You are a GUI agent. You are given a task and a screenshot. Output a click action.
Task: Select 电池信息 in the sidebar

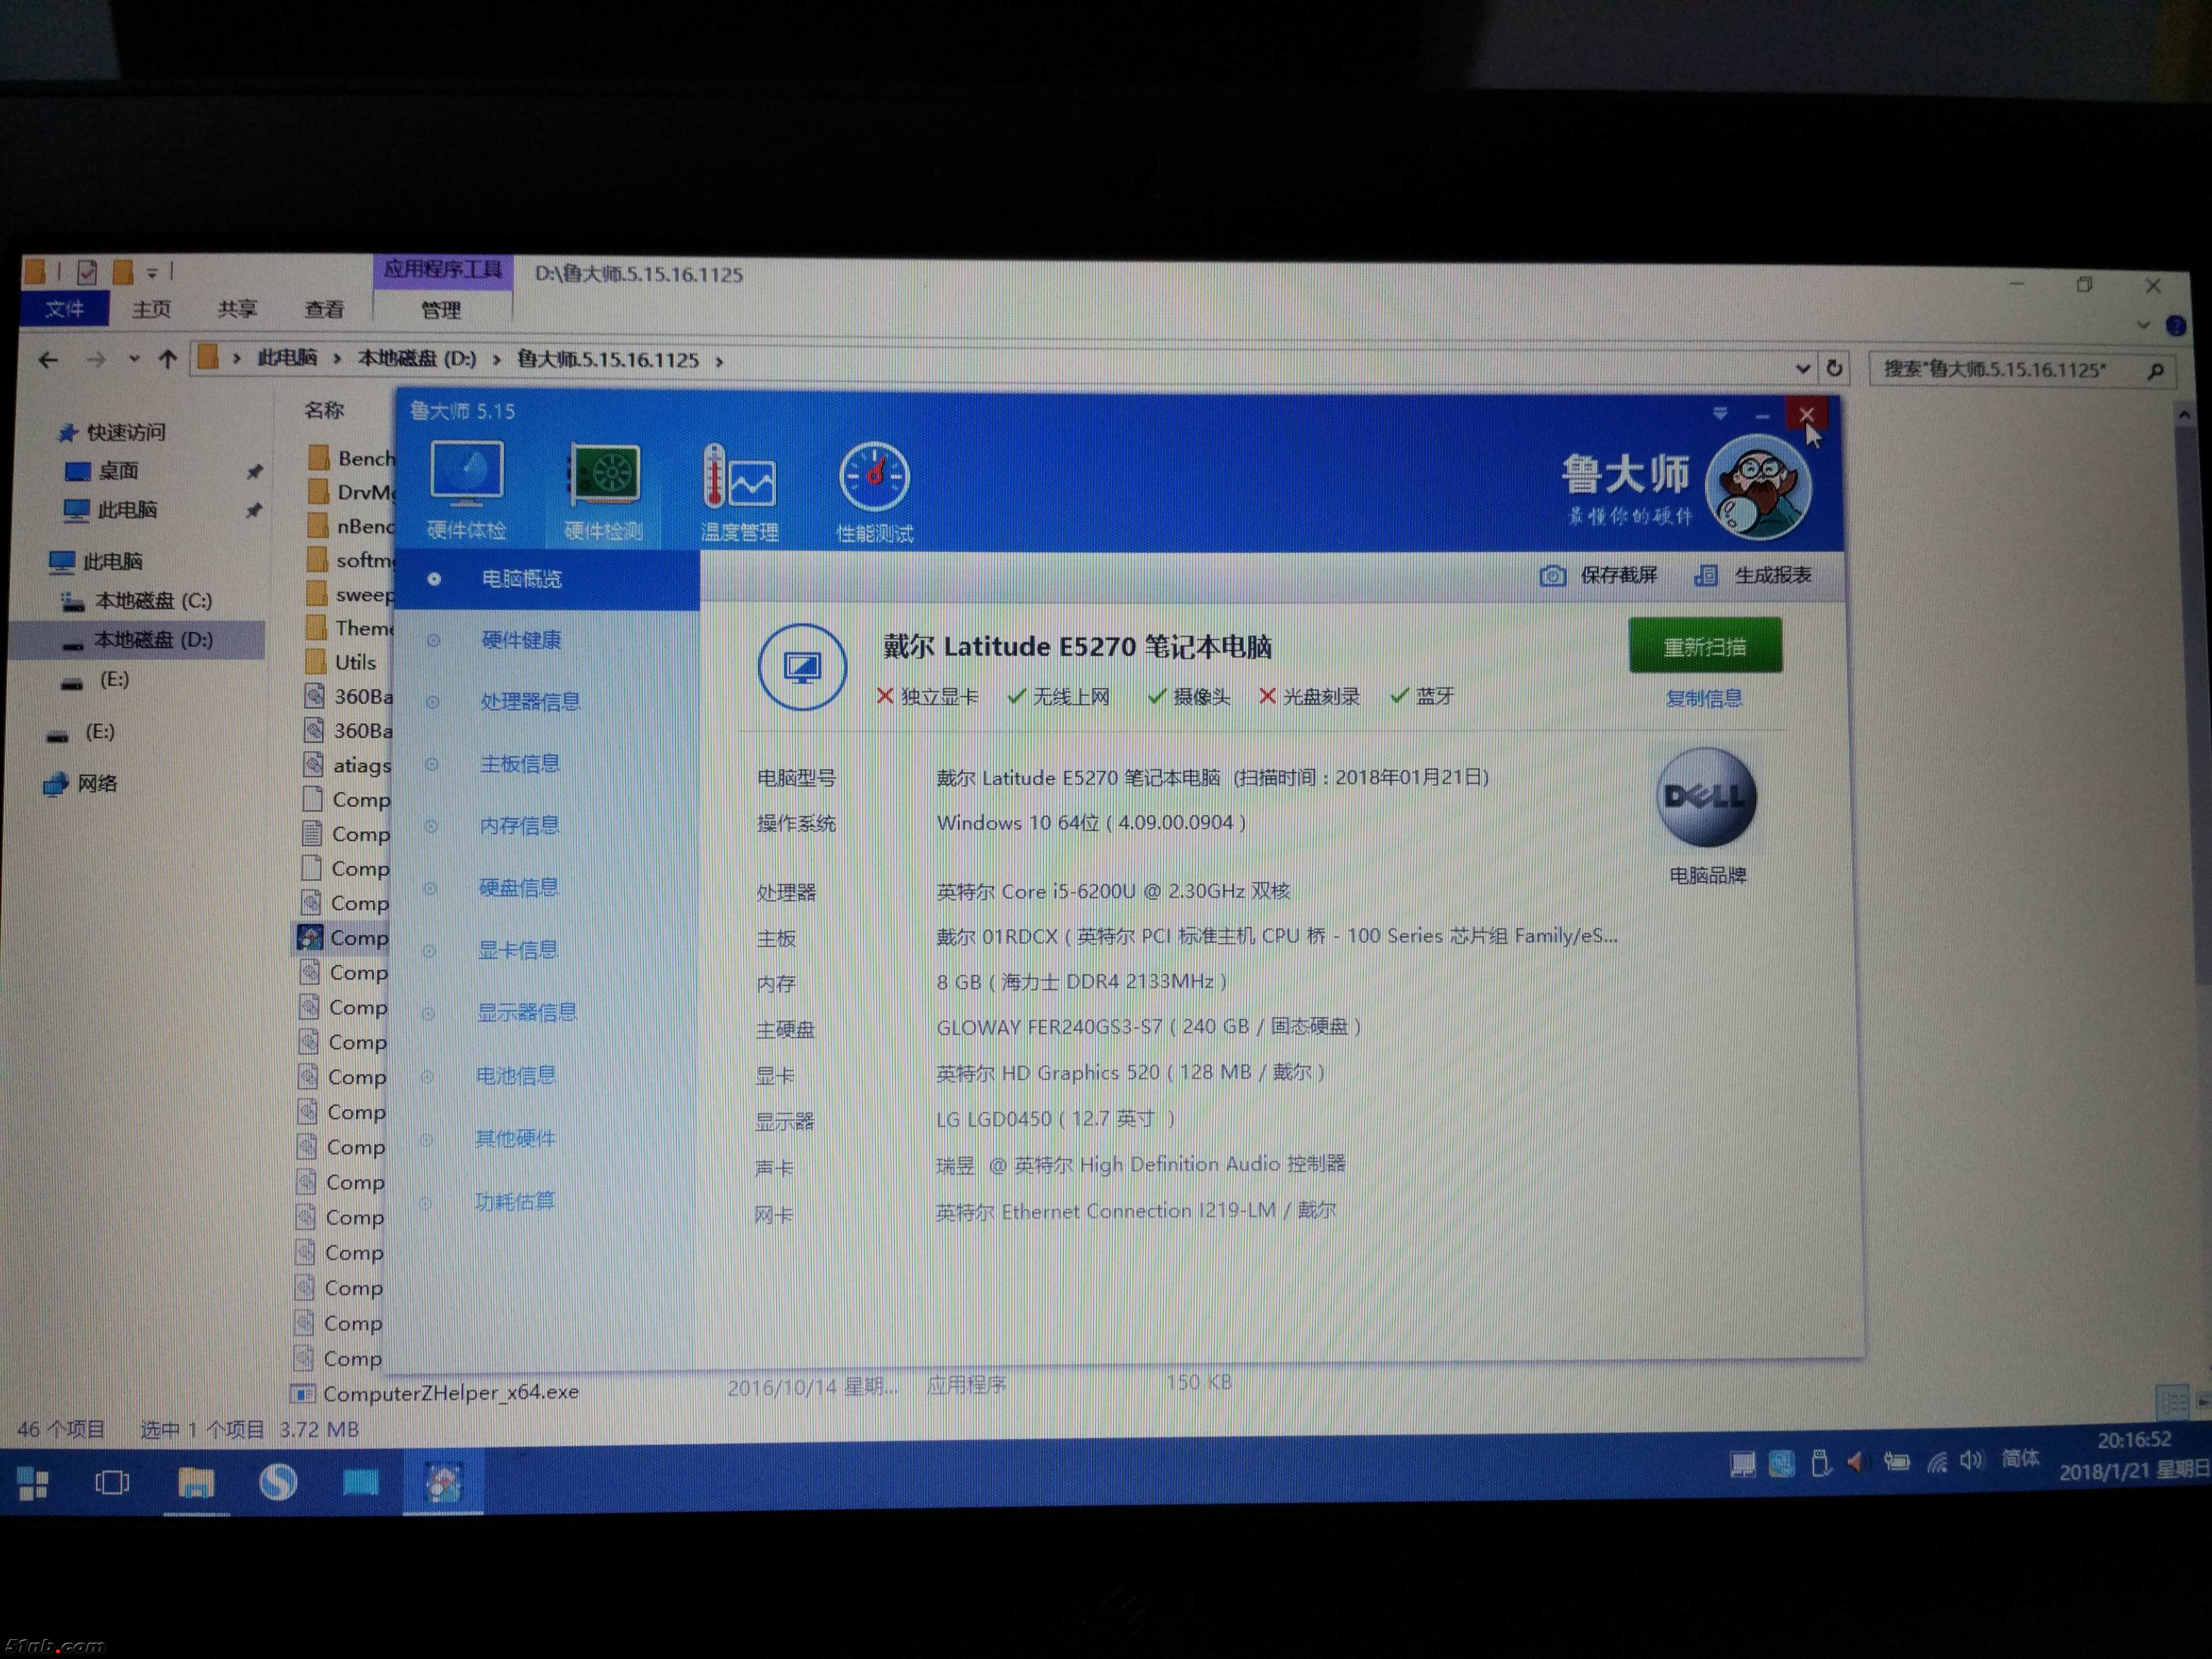pos(515,1075)
